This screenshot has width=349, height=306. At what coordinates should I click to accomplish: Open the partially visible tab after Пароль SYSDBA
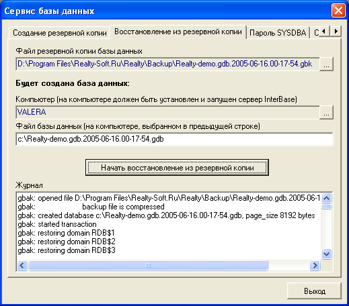[316, 33]
